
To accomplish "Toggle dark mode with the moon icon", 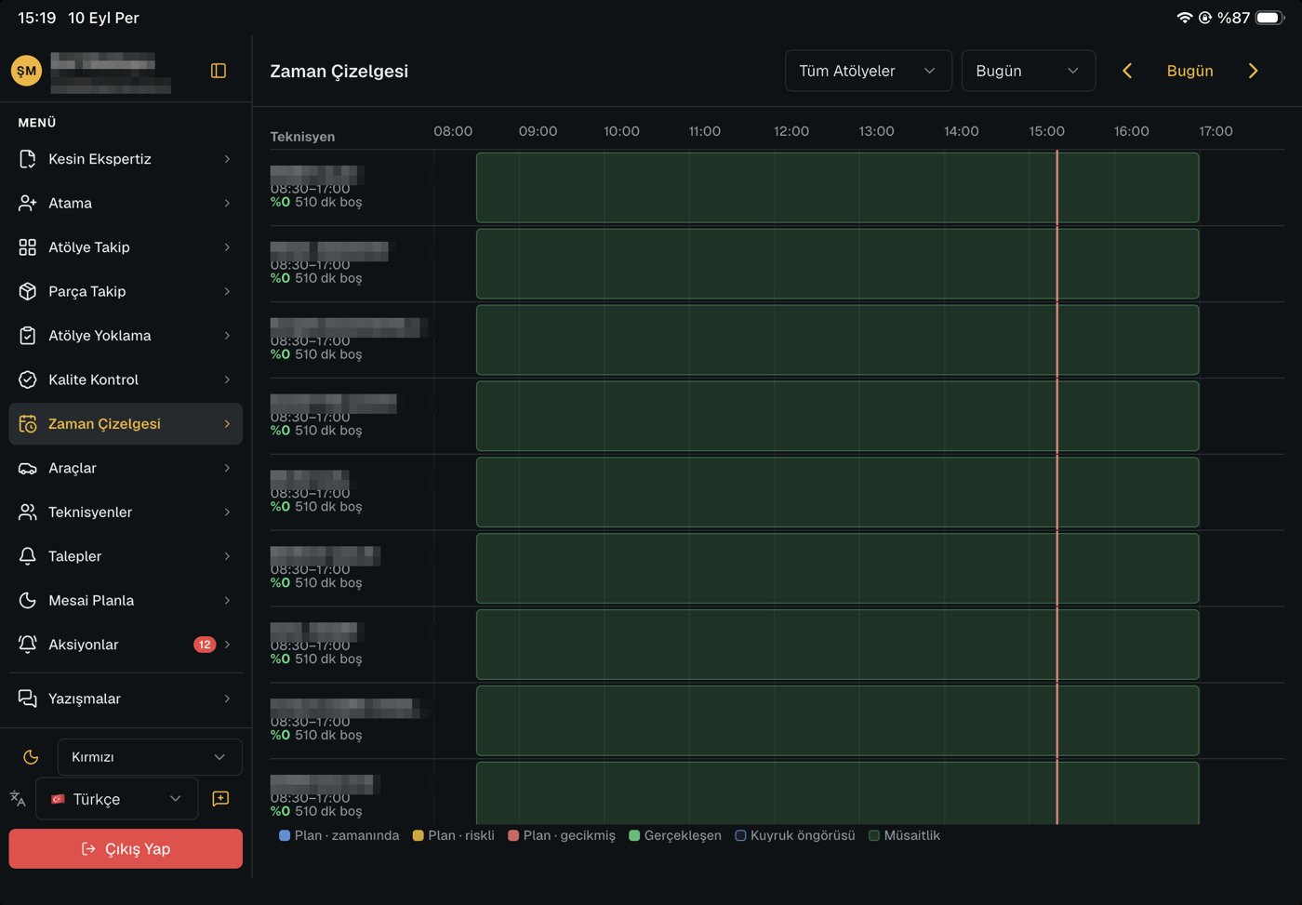I will pos(31,757).
